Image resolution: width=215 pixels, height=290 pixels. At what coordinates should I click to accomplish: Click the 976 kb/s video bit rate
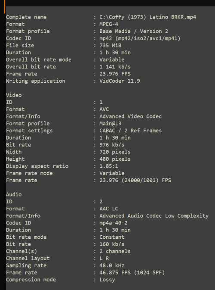coord(112,145)
